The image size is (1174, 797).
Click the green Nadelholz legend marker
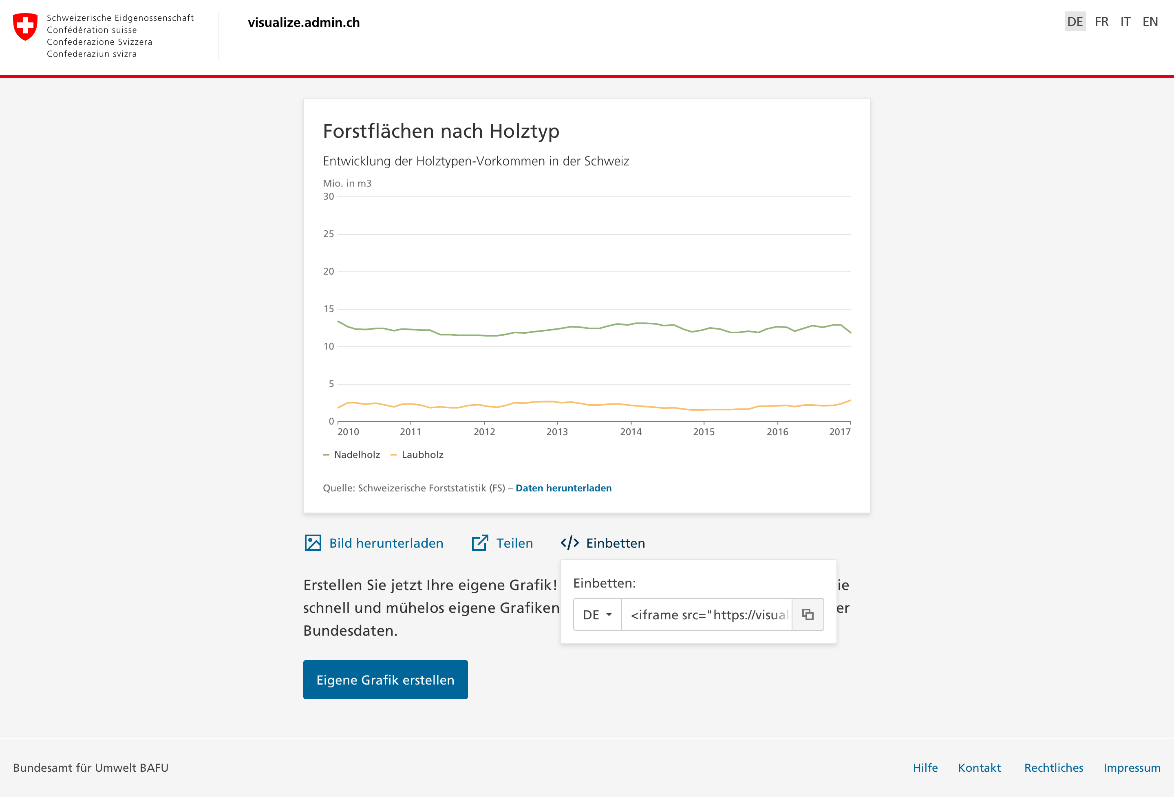pyautogui.click(x=326, y=455)
